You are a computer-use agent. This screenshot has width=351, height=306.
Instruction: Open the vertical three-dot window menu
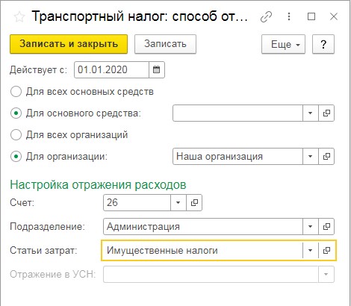(289, 16)
